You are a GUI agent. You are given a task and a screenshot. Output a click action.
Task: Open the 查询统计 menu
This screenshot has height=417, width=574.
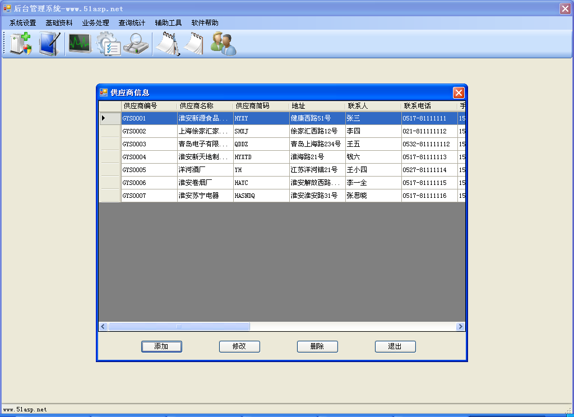pyautogui.click(x=132, y=22)
